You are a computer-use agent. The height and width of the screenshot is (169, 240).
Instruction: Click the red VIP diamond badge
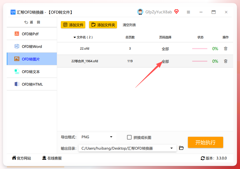[x=177, y=12]
